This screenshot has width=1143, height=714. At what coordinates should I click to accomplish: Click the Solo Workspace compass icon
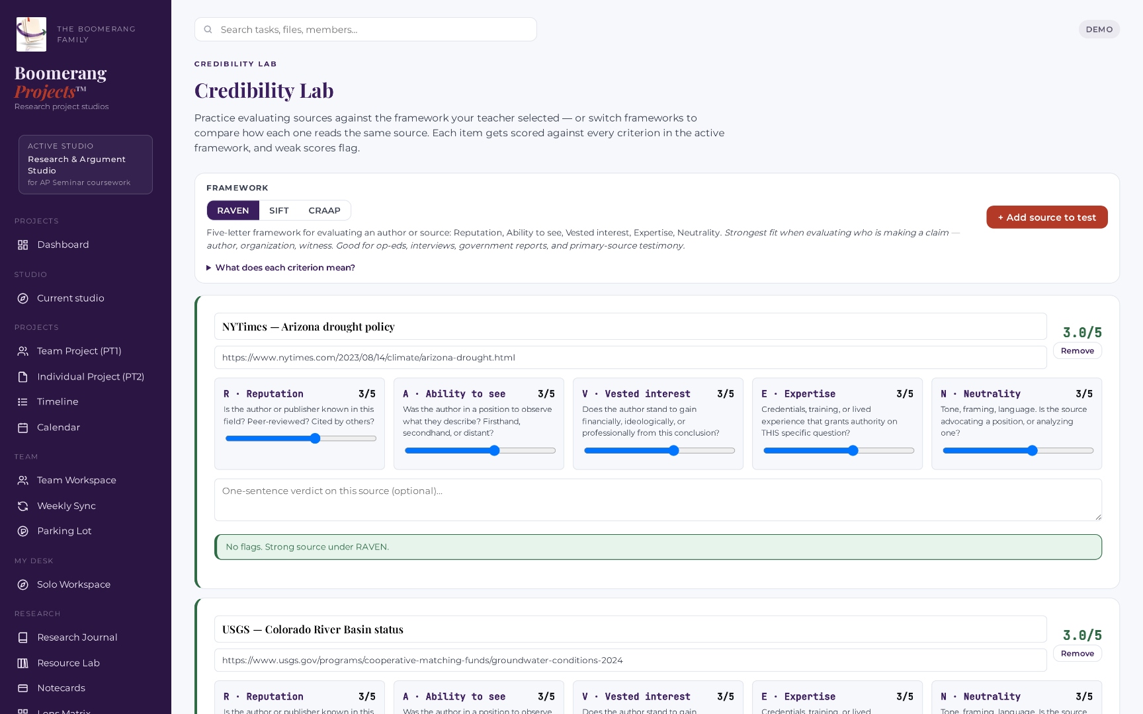22,584
